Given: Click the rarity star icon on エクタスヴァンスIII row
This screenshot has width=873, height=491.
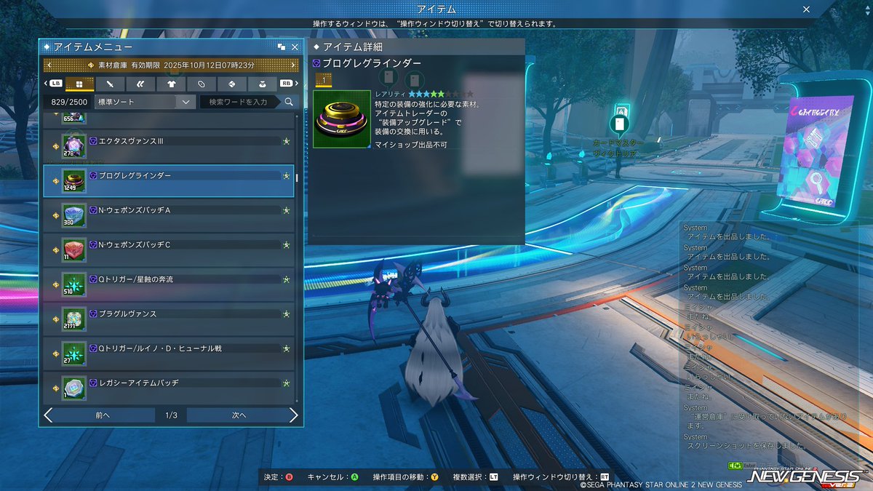Looking at the screenshot, I should 287,141.
